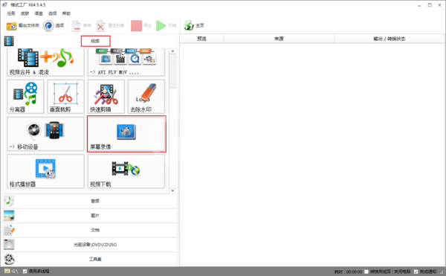The width and height of the screenshot is (446, 276).
Task: Open the 语言 language menu
Action: tap(39, 13)
